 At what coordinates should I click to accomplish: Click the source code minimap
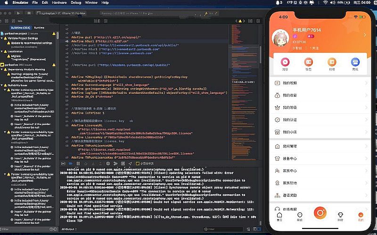click(243, 91)
